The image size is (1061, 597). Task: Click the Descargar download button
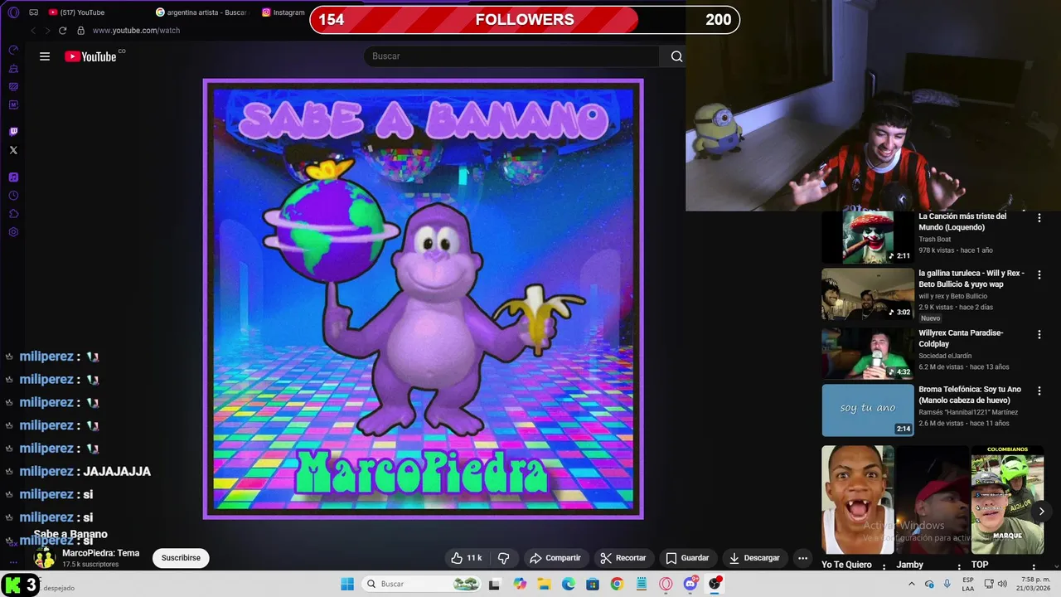coord(754,558)
